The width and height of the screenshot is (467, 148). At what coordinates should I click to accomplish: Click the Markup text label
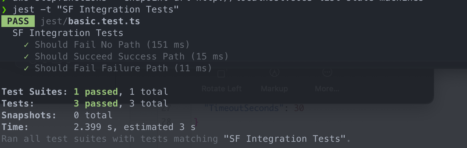tap(275, 89)
